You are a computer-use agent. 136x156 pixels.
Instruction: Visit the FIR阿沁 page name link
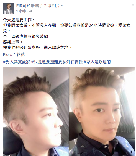(x=24, y=6)
